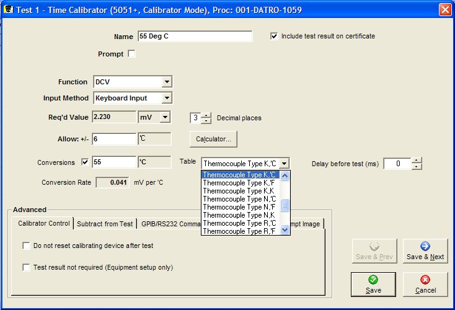Open the Calculator button
The image size is (455, 310).
click(x=213, y=139)
